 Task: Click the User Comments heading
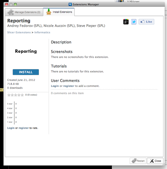click(65, 80)
